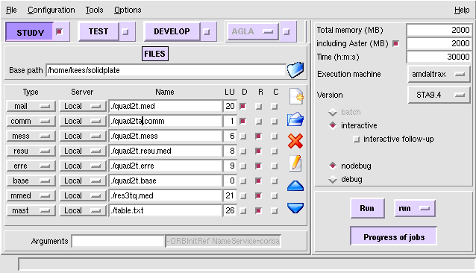The height and width of the screenshot is (273, 476).
Task: Open the Tools menu
Action: pyautogui.click(x=94, y=10)
